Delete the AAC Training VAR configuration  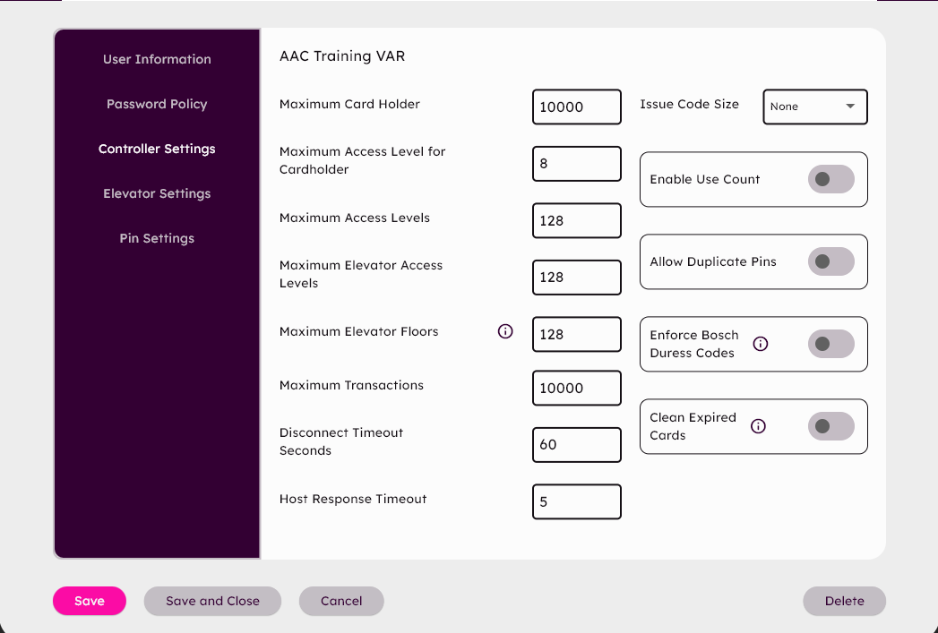coord(844,601)
